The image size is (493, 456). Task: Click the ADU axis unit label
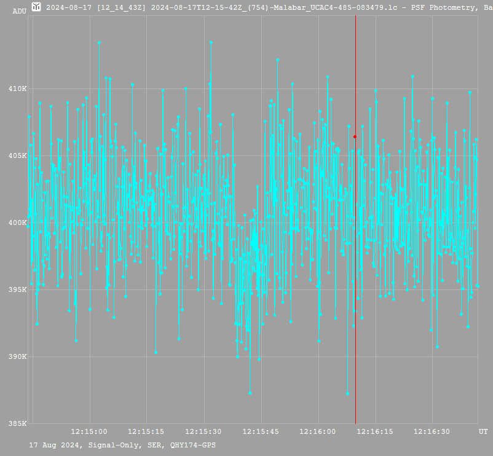click(20, 11)
